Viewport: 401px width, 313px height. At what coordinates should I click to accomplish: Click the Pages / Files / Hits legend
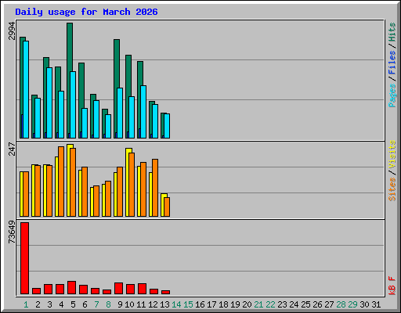tap(392, 65)
